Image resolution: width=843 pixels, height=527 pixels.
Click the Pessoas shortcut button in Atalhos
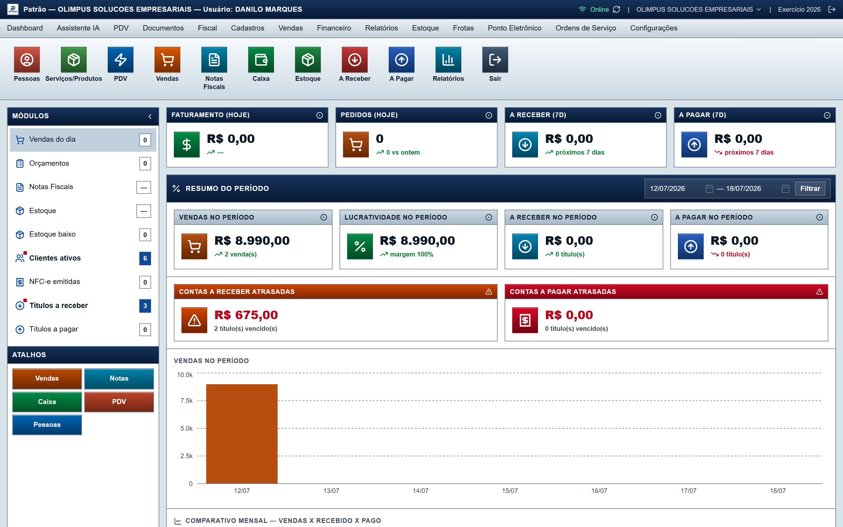[47, 425]
